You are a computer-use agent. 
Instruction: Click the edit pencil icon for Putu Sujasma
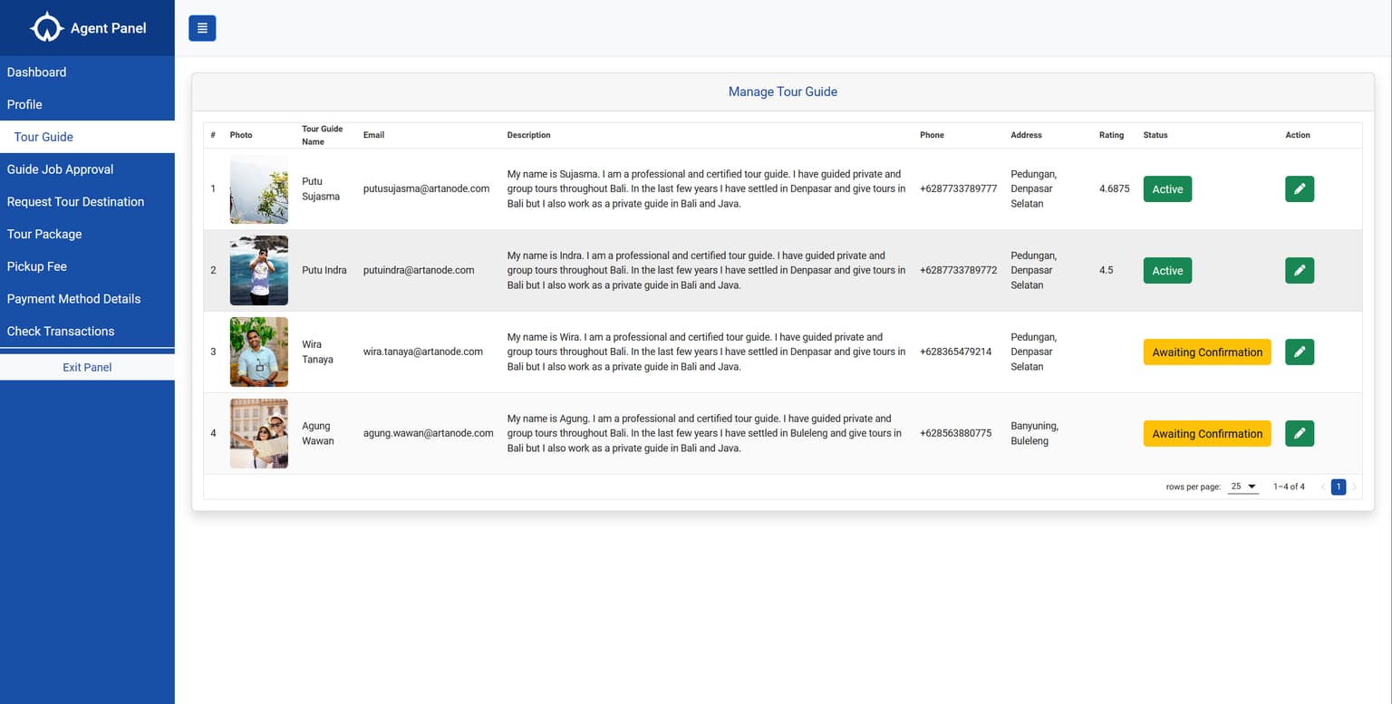coord(1300,188)
